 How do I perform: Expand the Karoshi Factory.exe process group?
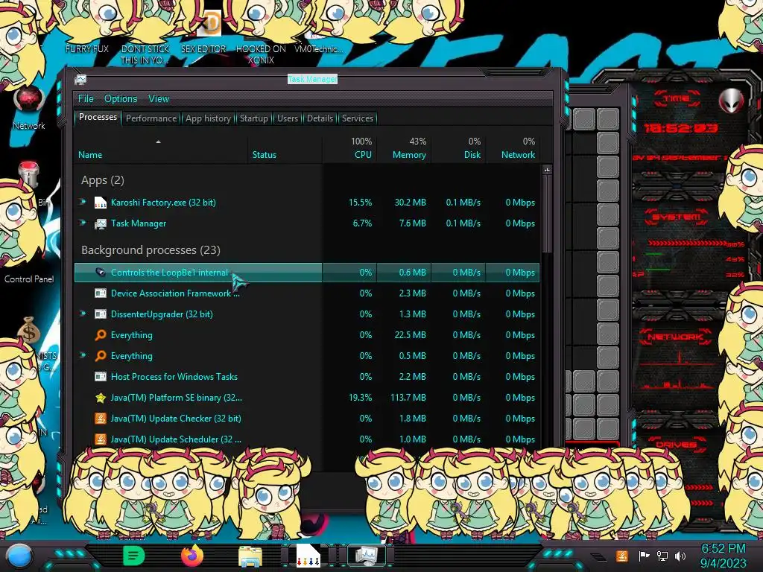[83, 202]
